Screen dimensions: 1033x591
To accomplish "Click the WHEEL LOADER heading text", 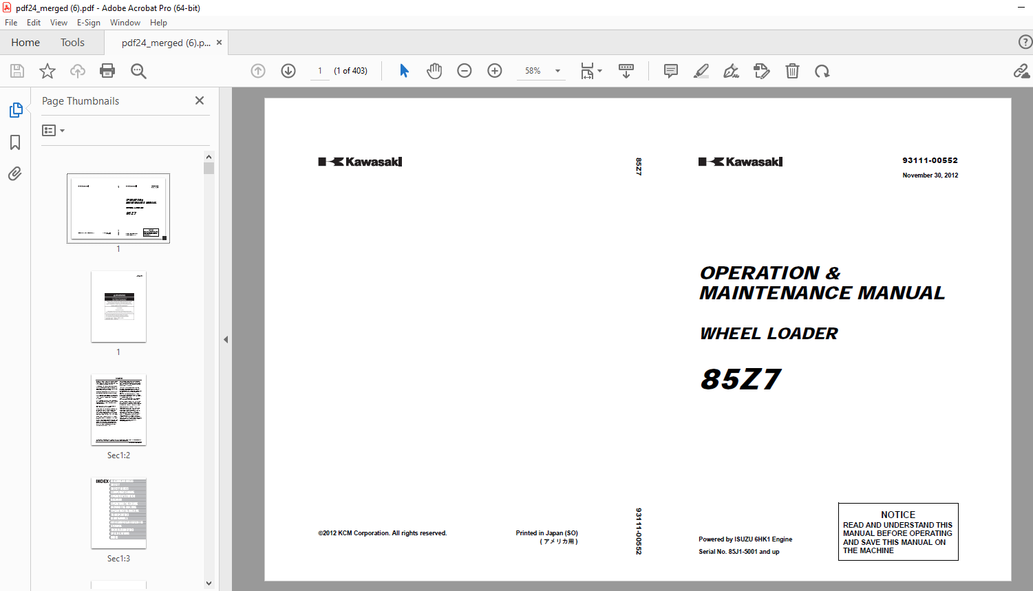I will [x=769, y=334].
